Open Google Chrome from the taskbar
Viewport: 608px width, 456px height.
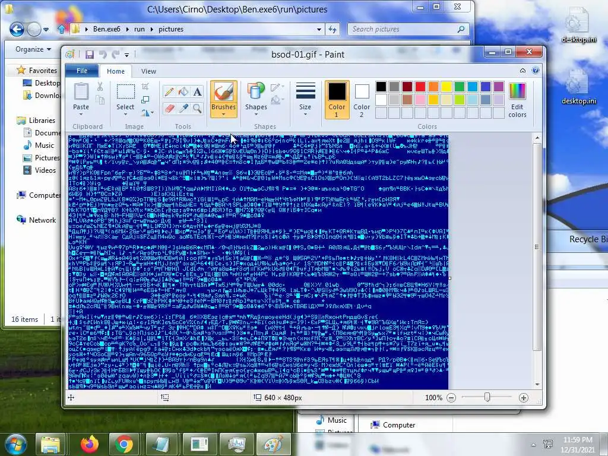point(123,444)
